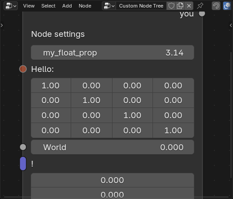Click matrix cell in row one, column three
Screen dimensions: 233x199
click(133, 85)
